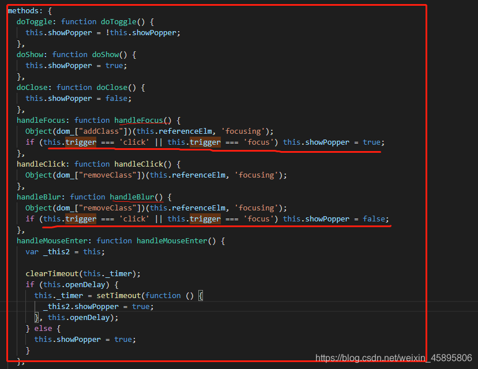Click the 'methods: {' line
The image size is (478, 369).
coord(30,11)
